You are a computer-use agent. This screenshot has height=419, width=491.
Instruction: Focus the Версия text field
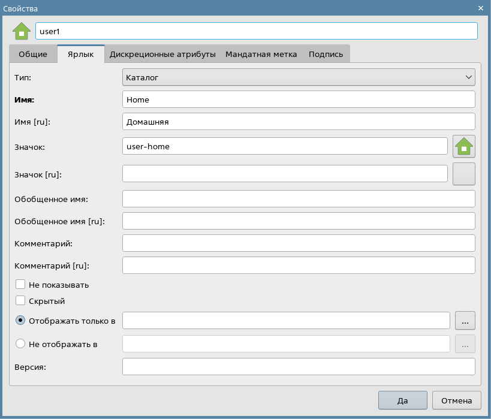[x=299, y=366]
